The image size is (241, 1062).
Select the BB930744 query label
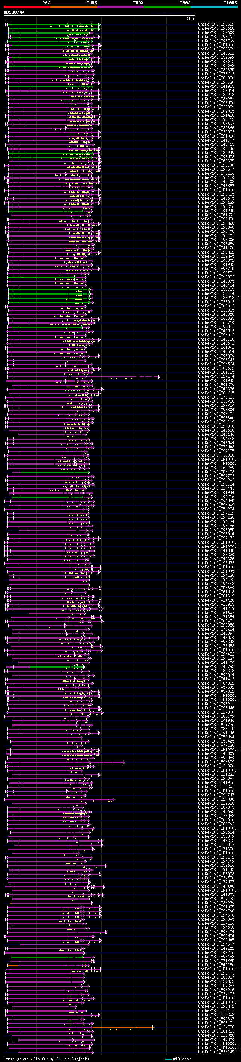(x=14, y=12)
